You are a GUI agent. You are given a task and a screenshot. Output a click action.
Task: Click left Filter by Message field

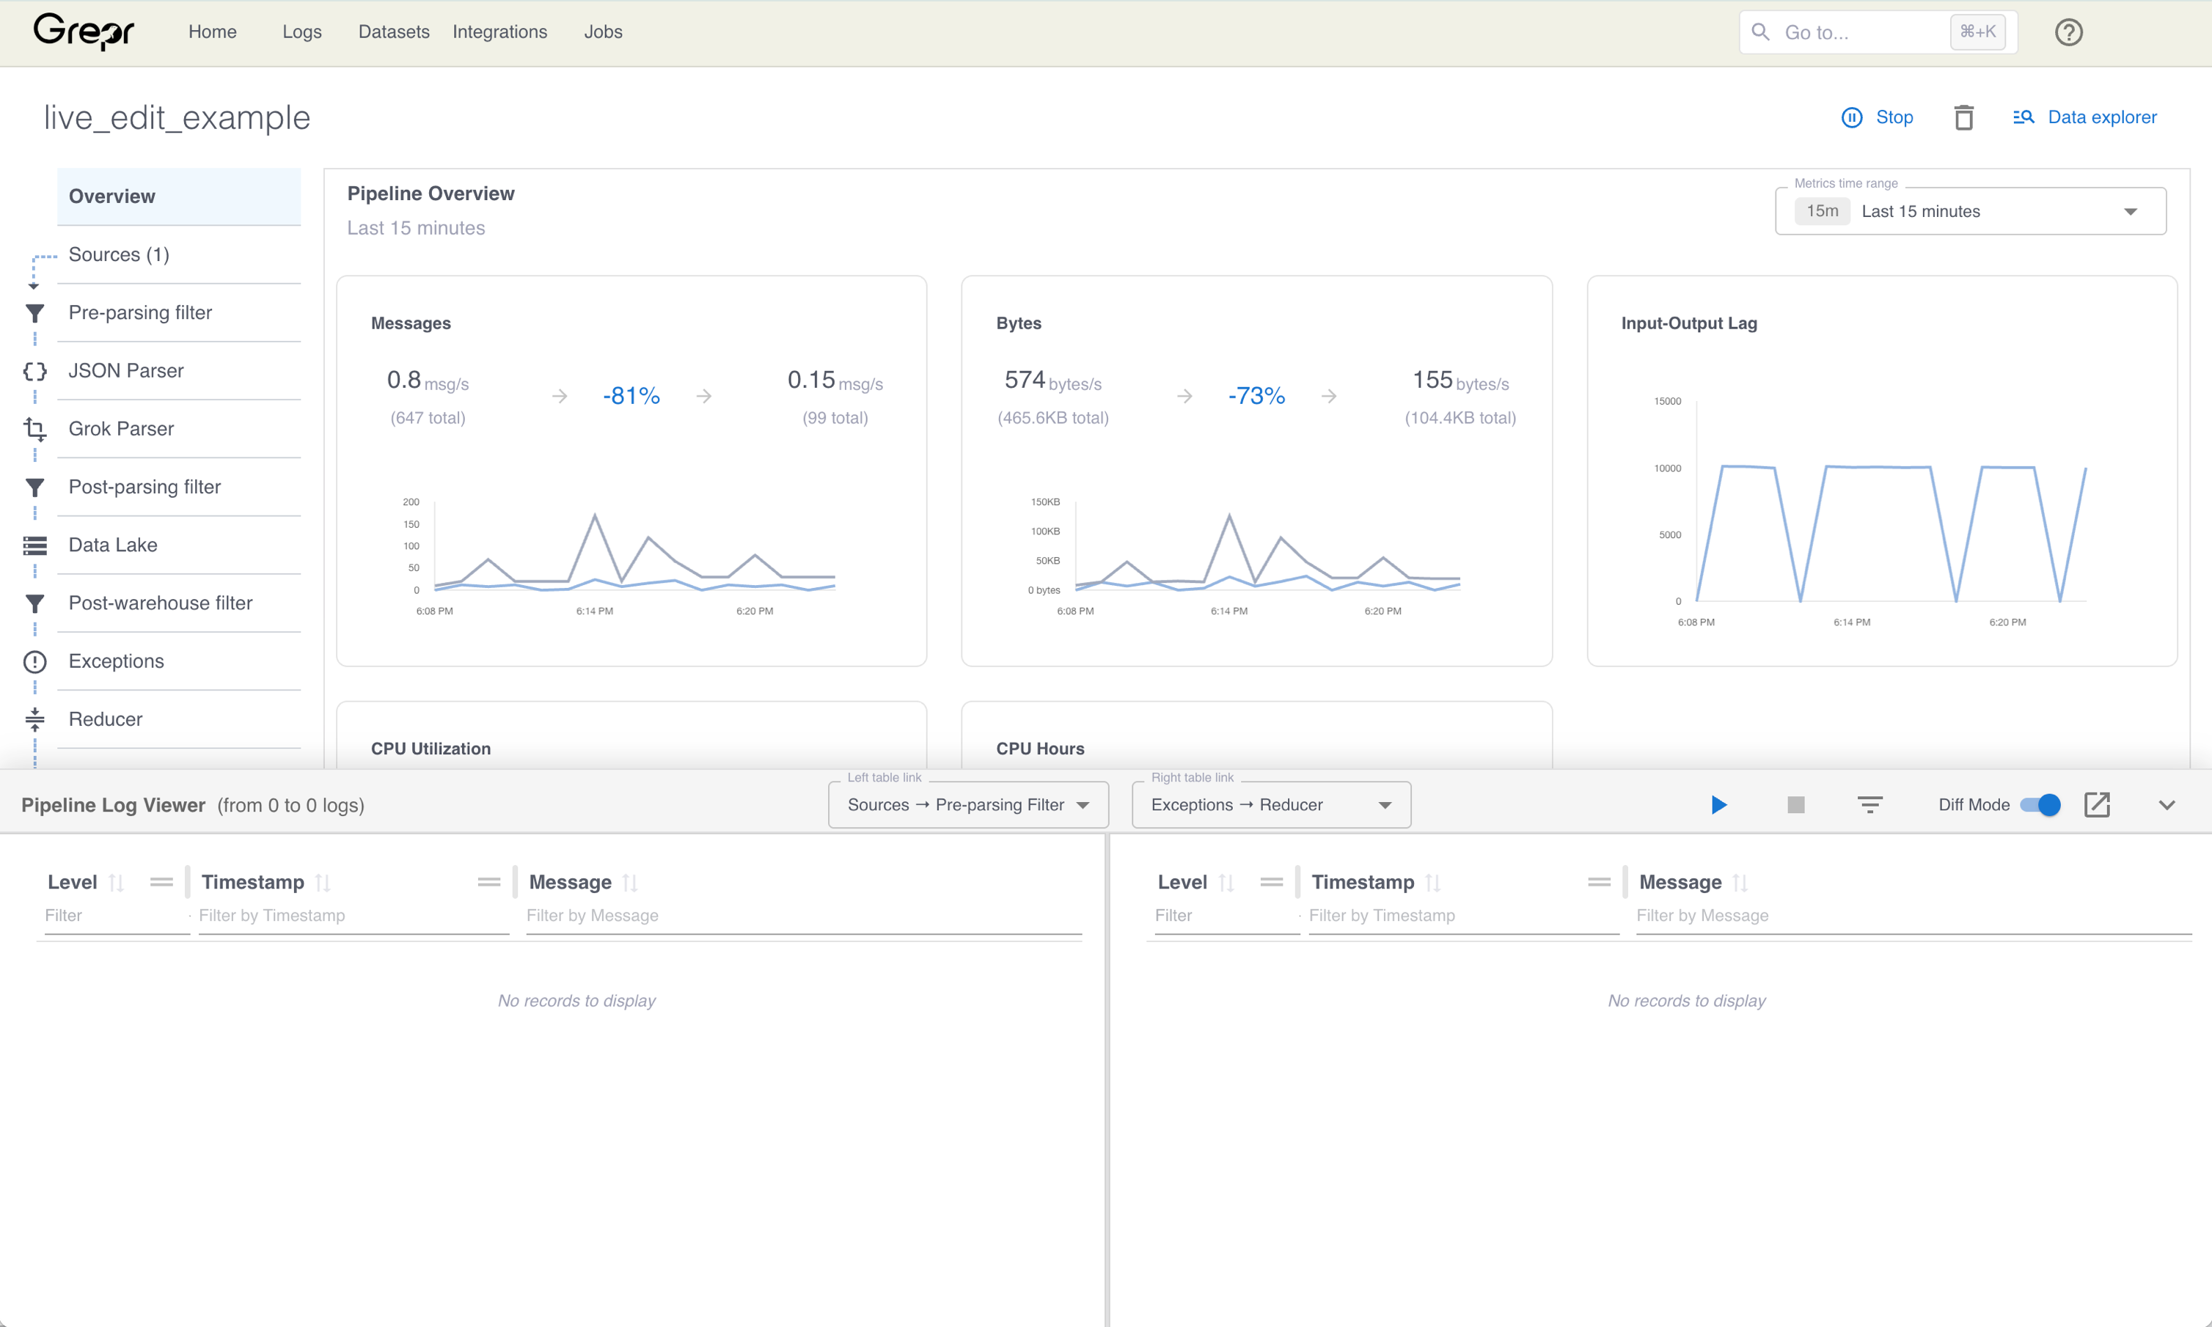tap(803, 916)
